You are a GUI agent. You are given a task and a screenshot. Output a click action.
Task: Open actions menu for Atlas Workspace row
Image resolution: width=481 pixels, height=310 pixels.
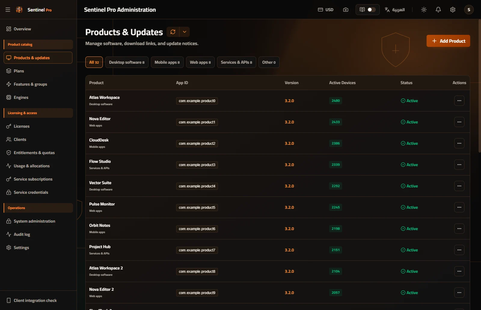(459, 101)
